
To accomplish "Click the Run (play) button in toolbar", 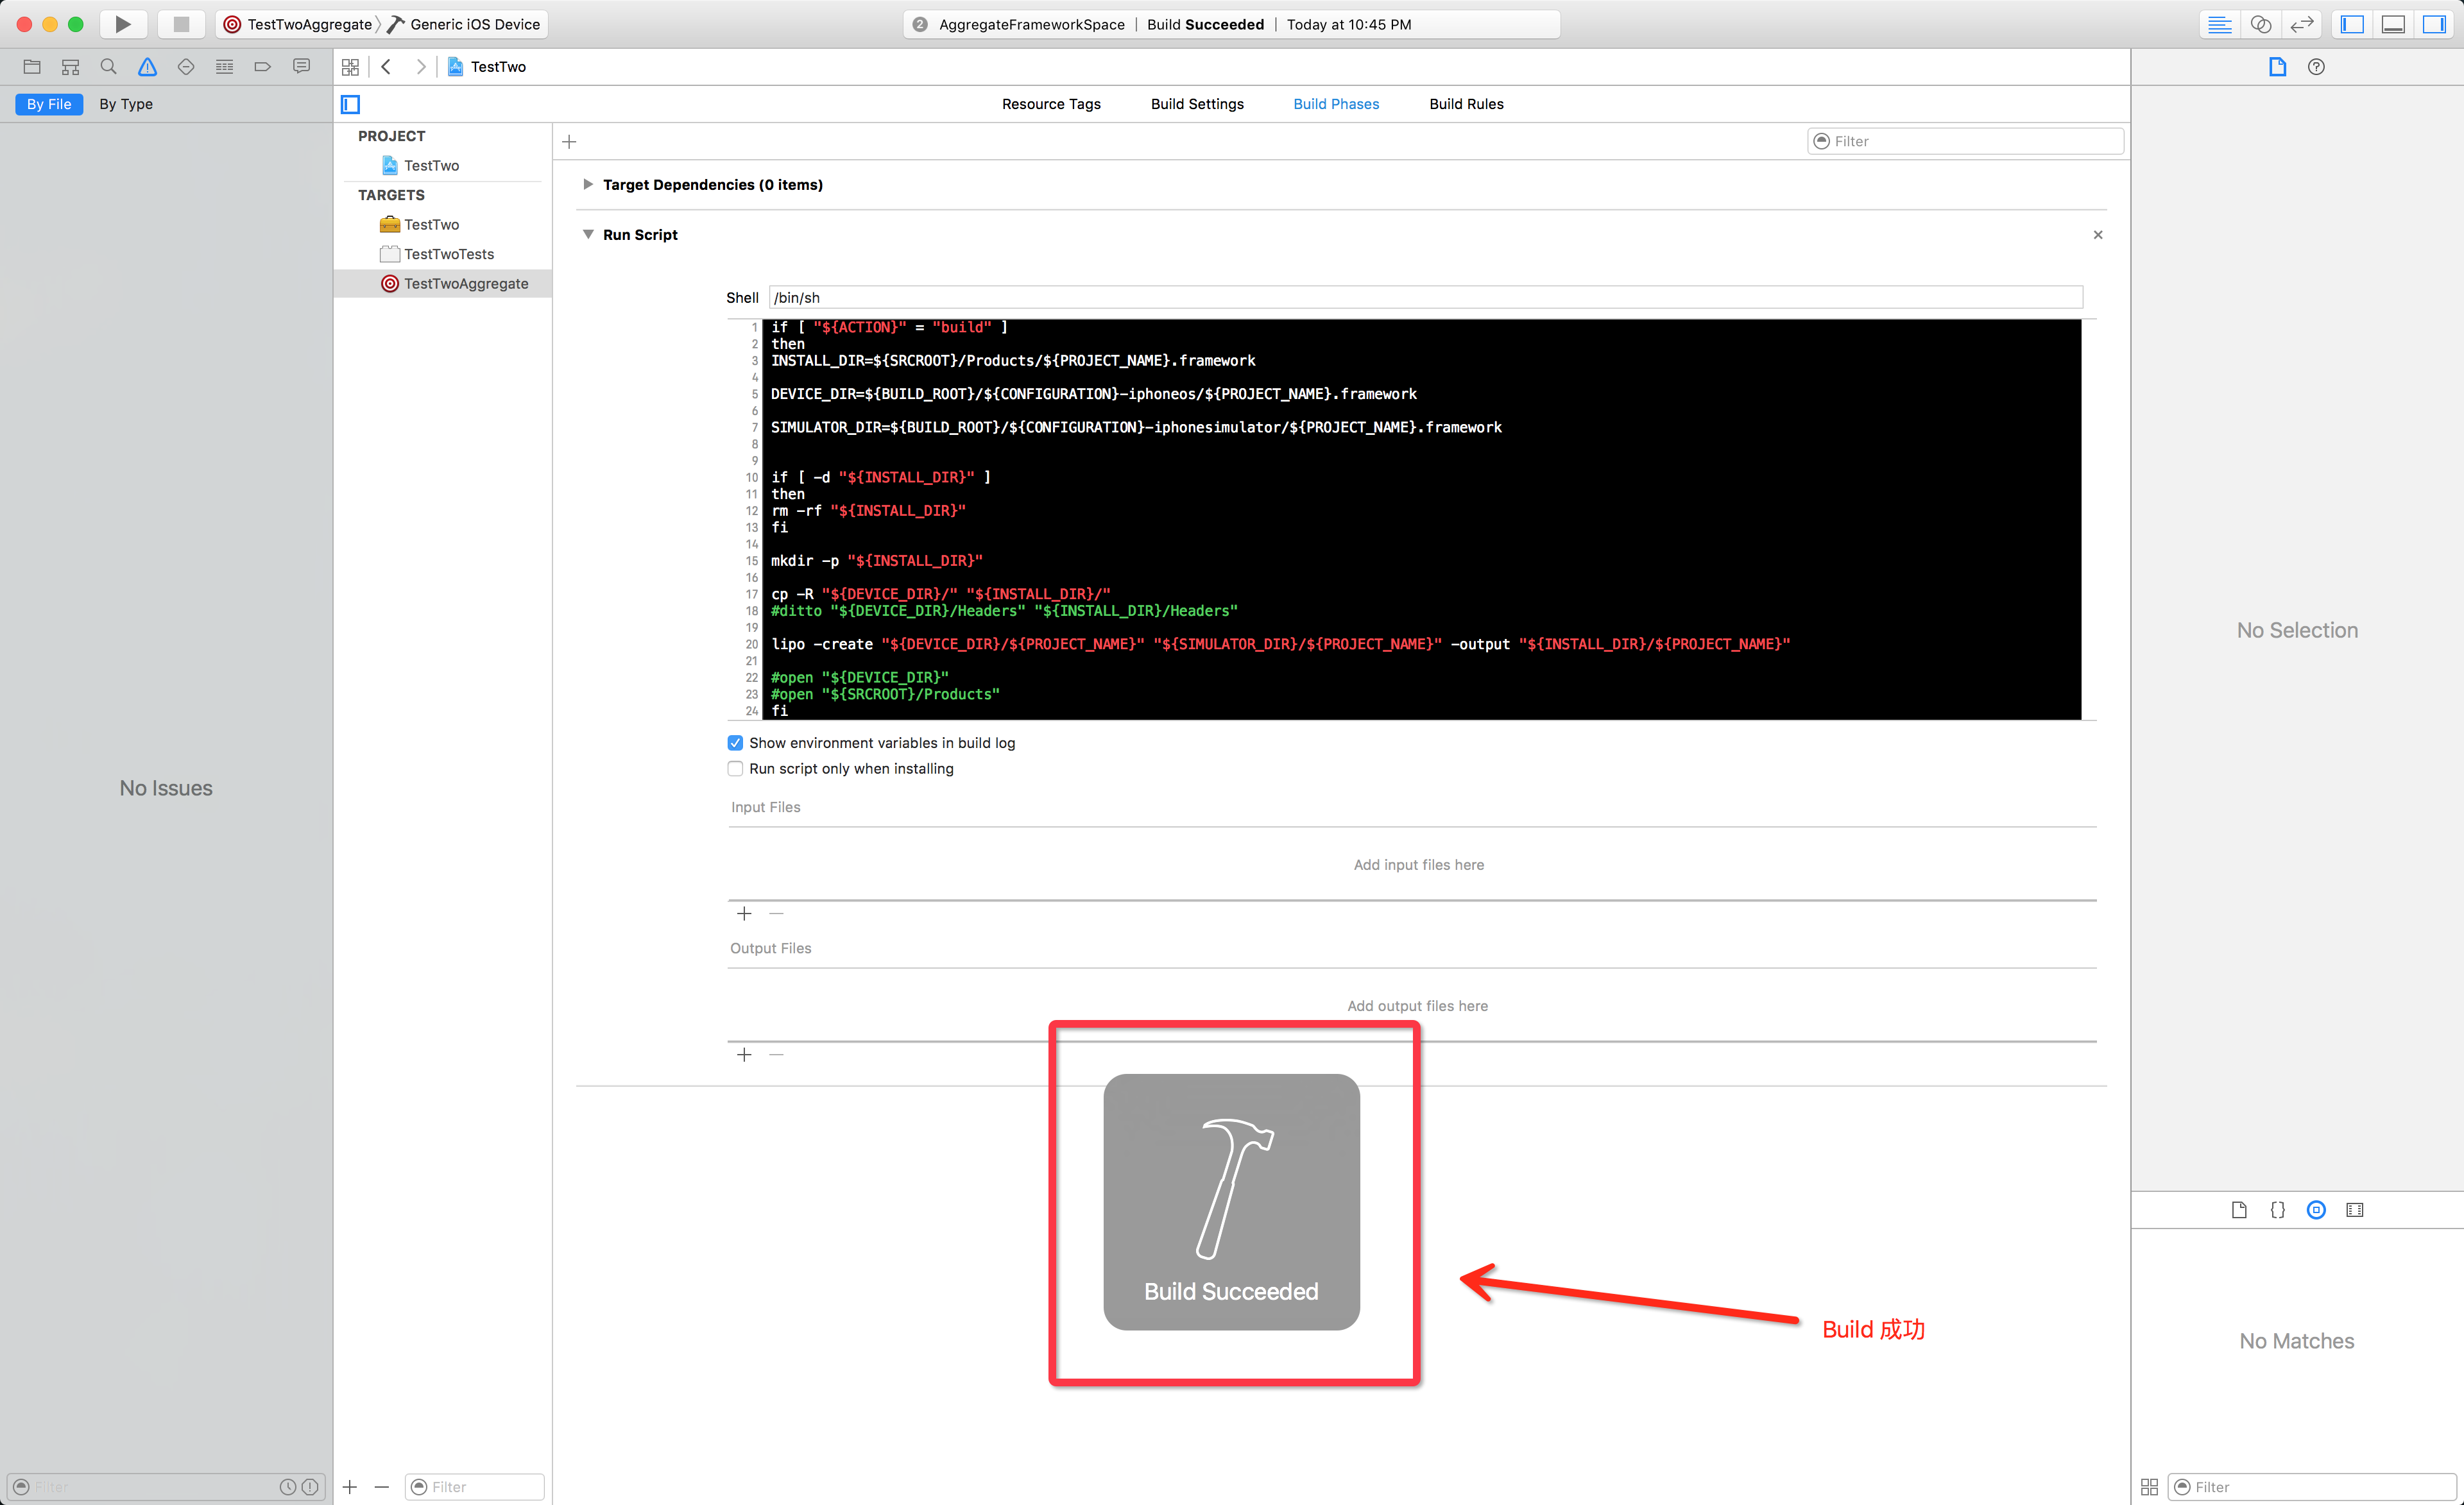I will (x=122, y=24).
